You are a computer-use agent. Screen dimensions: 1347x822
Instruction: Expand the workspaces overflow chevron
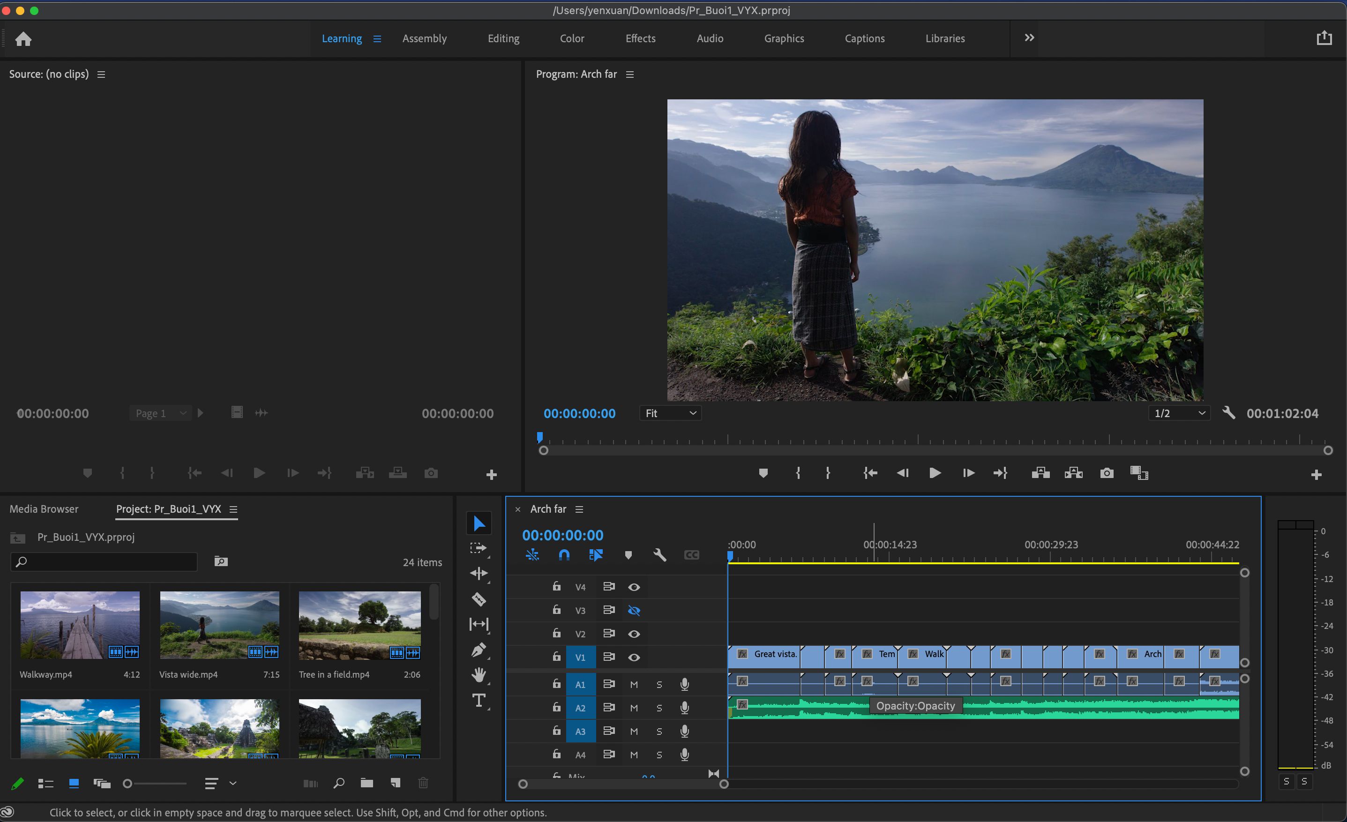click(x=1029, y=37)
